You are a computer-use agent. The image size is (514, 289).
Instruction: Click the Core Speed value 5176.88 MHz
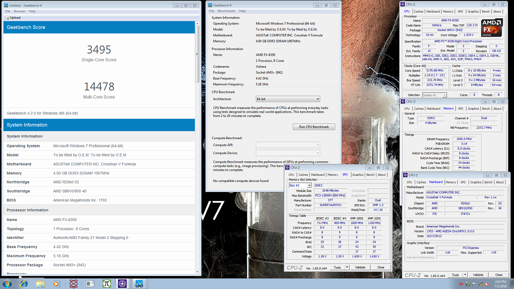click(x=434, y=71)
